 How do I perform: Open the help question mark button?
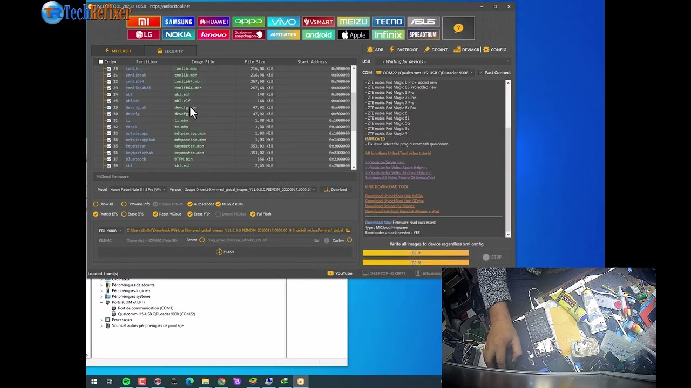(458, 29)
